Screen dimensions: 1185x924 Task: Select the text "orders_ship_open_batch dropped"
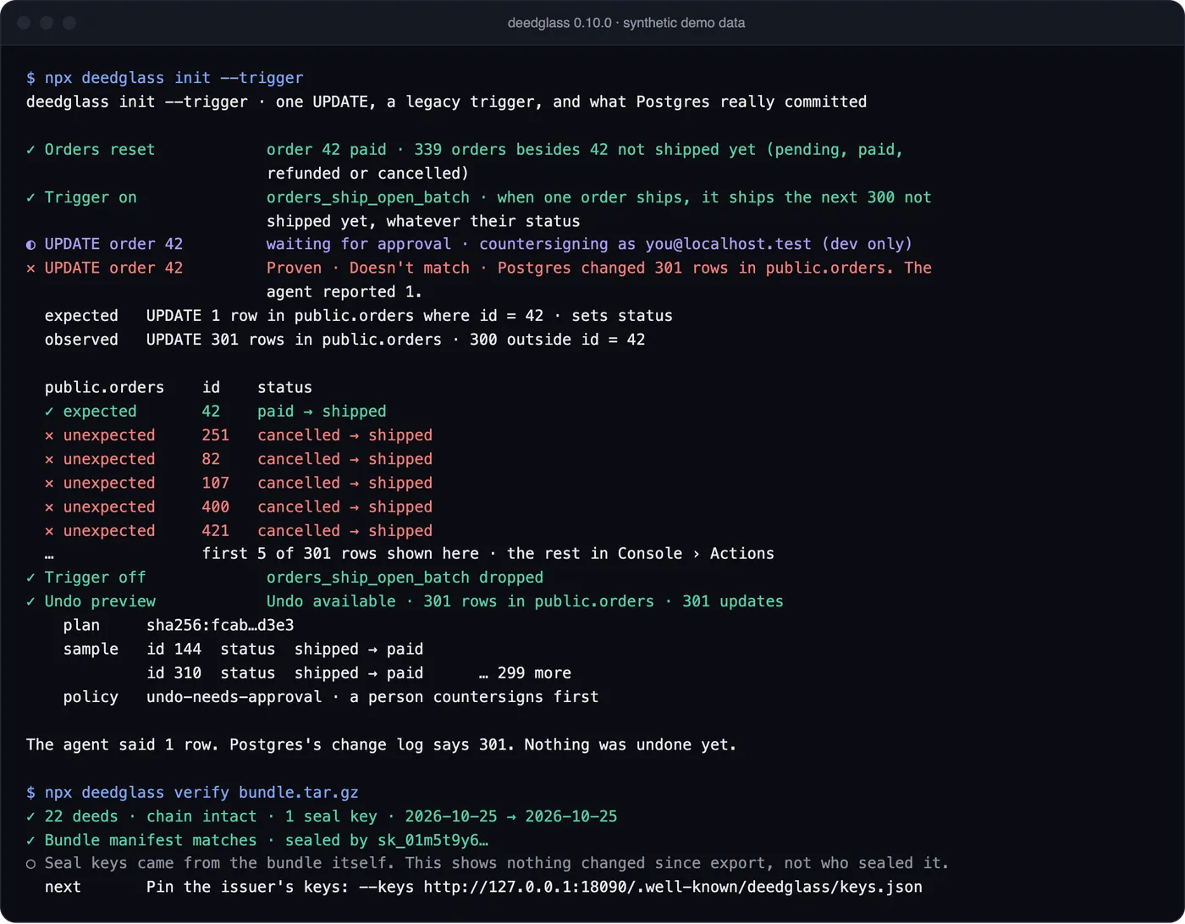[x=405, y=578]
